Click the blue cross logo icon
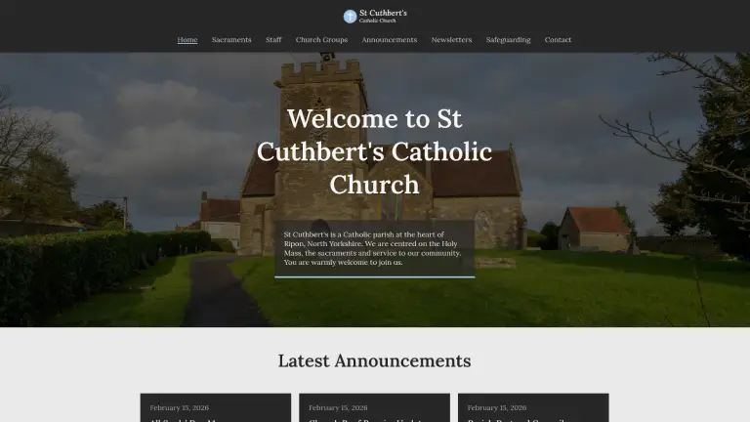The width and height of the screenshot is (750, 422). 350,17
